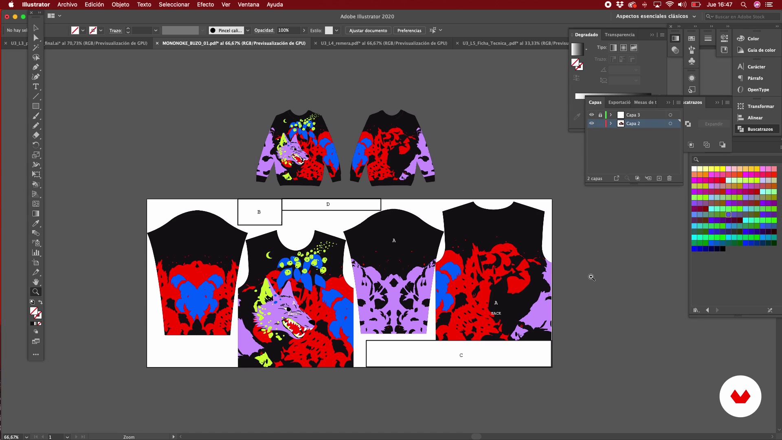Select the Rectangle tool
The height and width of the screenshot is (440, 782).
tap(36, 106)
